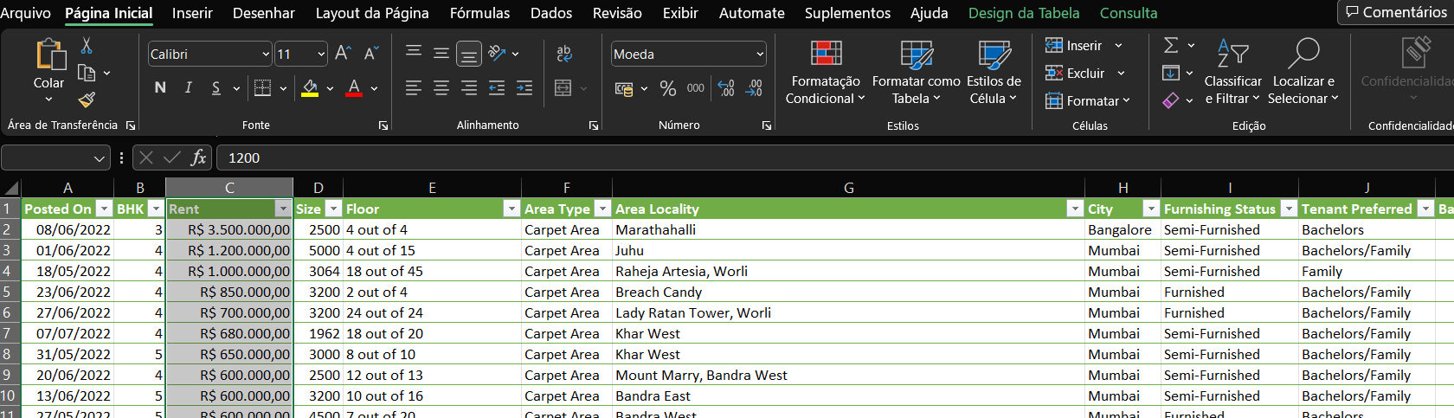The width and height of the screenshot is (1454, 418).
Task: Click the Fill down icon
Action: click(x=1171, y=73)
